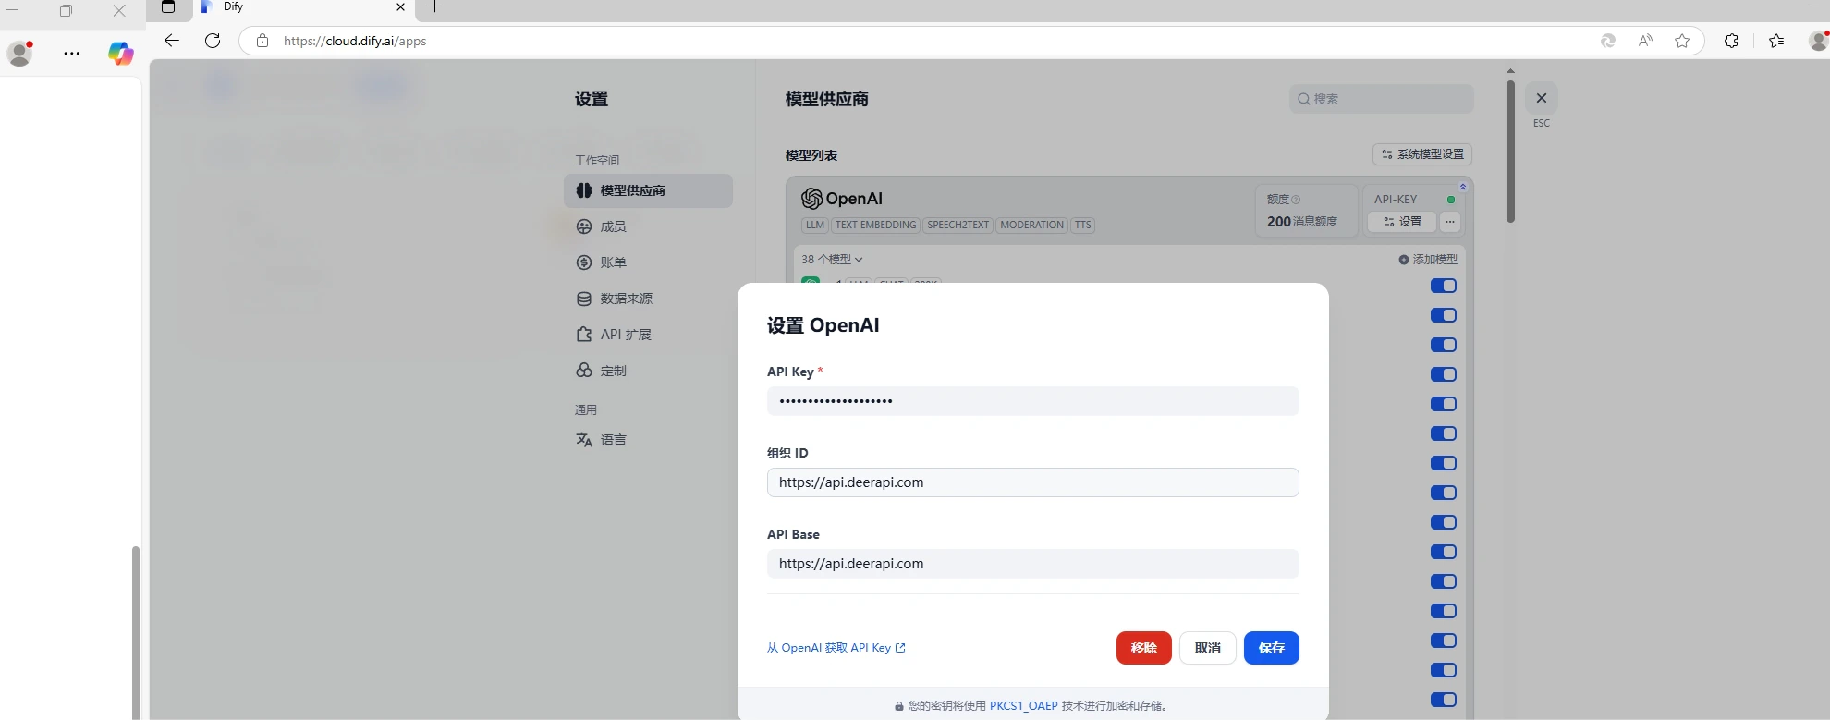Viewport: 1830px width, 720px height.
Task: Open the favorites list icon
Action: (x=1776, y=41)
